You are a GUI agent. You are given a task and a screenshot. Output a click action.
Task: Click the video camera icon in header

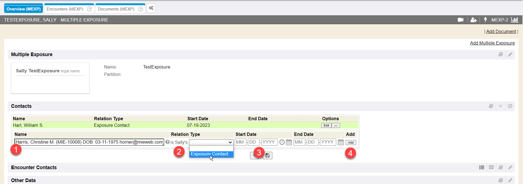460,20
